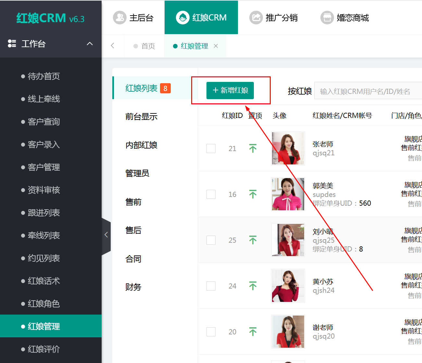
Task: Click the 婚恋商城 shop icon
Action: 327,18
